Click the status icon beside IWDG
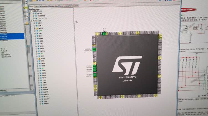Image resolution: width=208 pixels, height=116 pixels. [x=39, y=51]
